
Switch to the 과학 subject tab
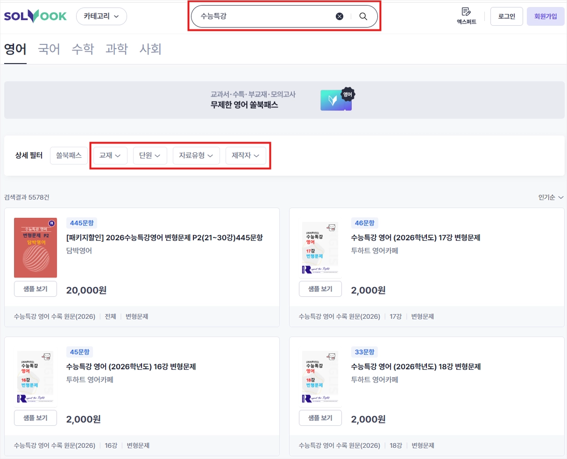pyautogui.click(x=117, y=49)
